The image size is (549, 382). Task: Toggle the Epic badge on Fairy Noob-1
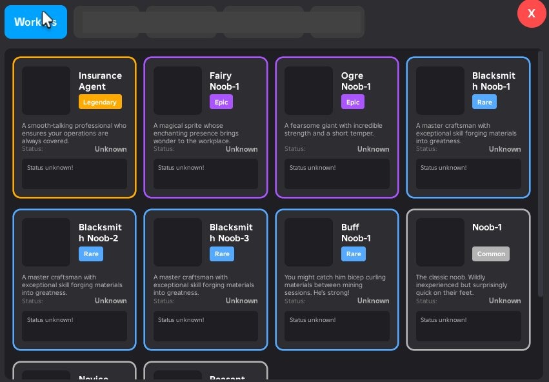pos(221,102)
